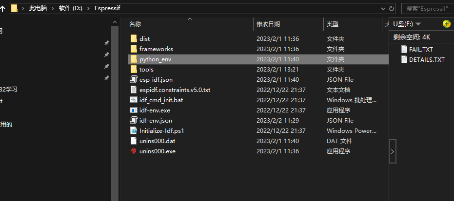
Task: Click the refresh icon beside the address bar
Action: [x=392, y=8]
